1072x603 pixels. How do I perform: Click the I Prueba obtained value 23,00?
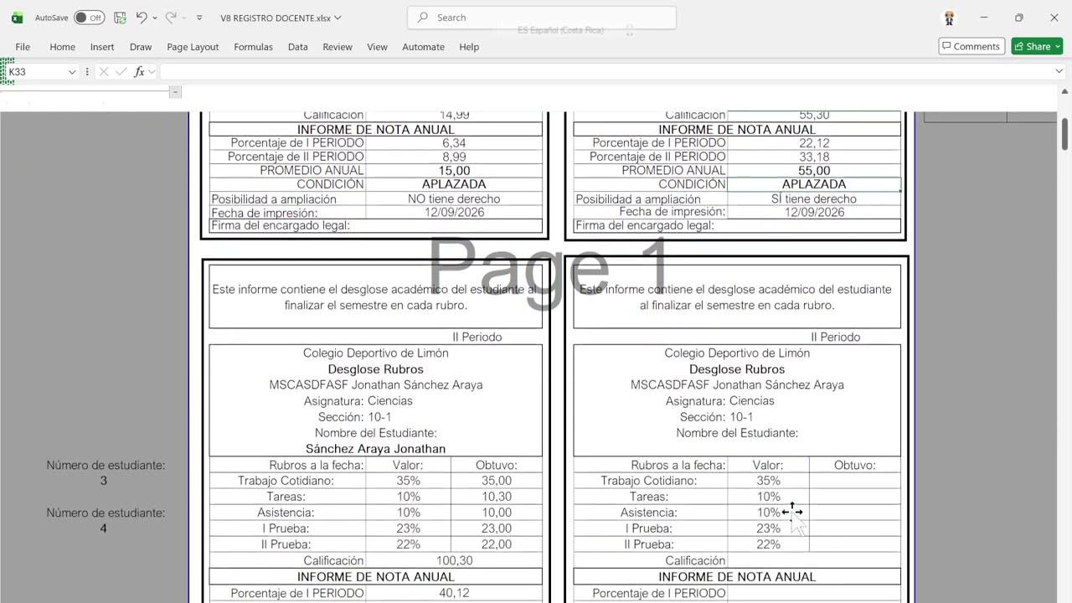496,528
